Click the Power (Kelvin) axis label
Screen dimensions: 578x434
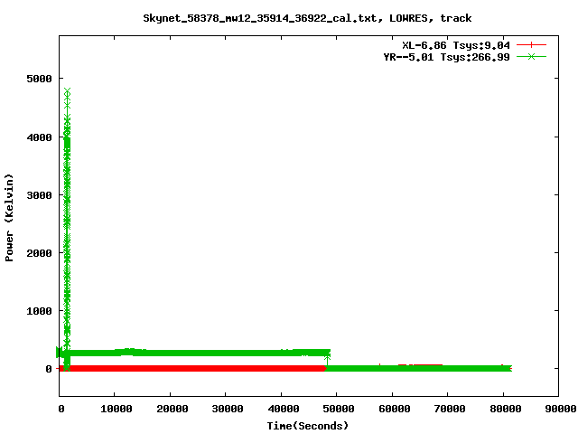click(x=9, y=218)
